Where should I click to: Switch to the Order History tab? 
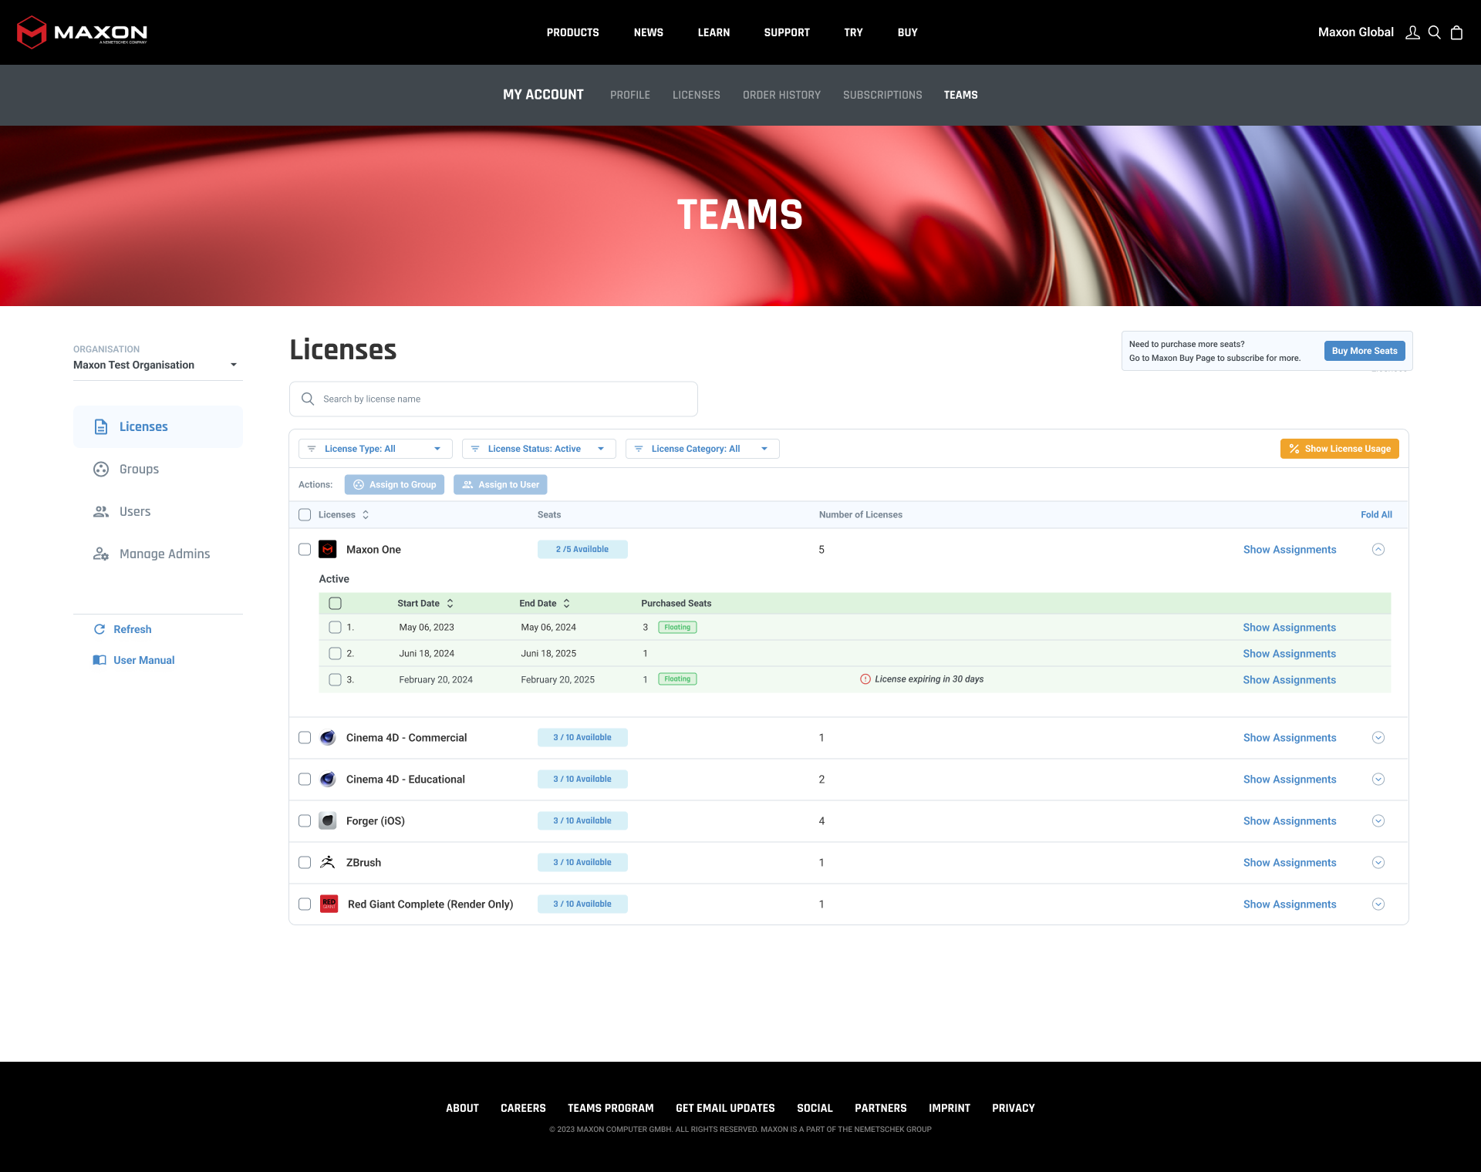pos(781,95)
